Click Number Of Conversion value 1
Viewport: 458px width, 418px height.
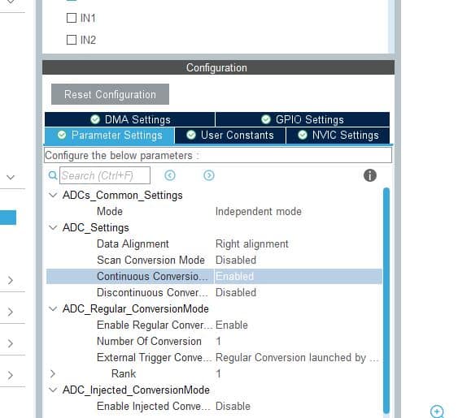(218, 342)
